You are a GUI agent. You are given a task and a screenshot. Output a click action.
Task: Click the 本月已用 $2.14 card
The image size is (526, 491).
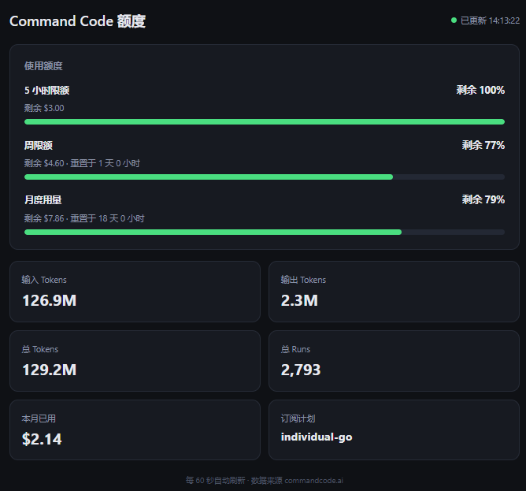point(135,430)
